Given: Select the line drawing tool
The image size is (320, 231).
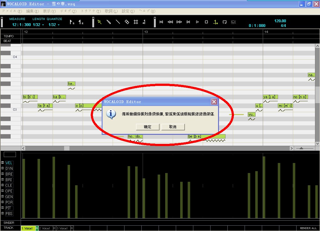Looking at the screenshot, I should 118,22.
